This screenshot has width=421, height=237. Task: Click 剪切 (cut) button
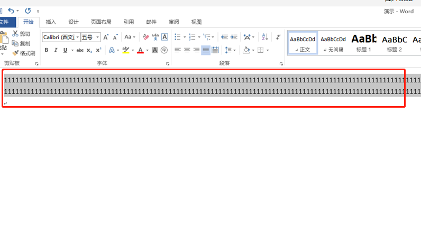[x=21, y=34]
